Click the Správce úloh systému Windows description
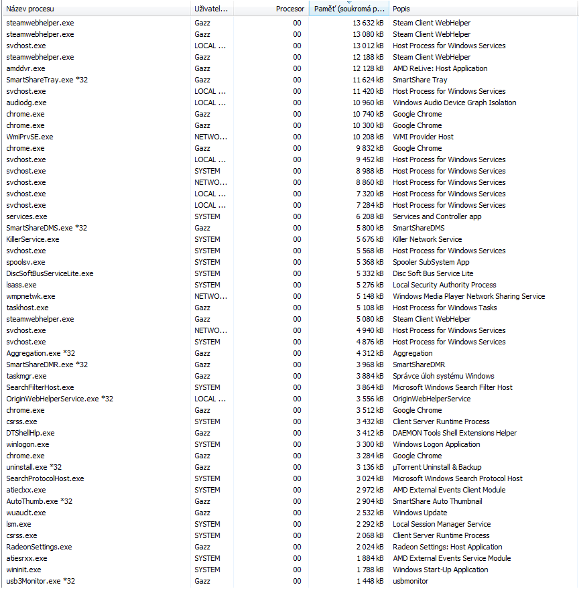The image size is (579, 591). pyautogui.click(x=444, y=376)
